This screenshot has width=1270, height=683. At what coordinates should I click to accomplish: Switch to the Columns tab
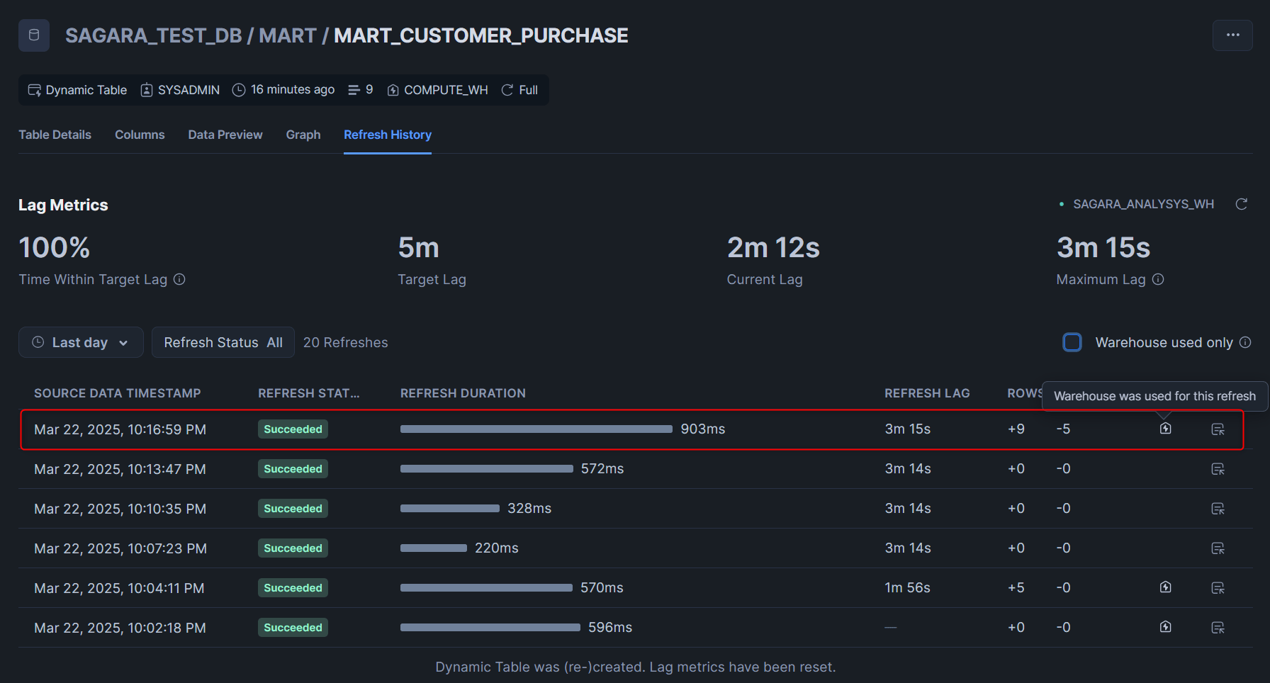click(x=140, y=135)
